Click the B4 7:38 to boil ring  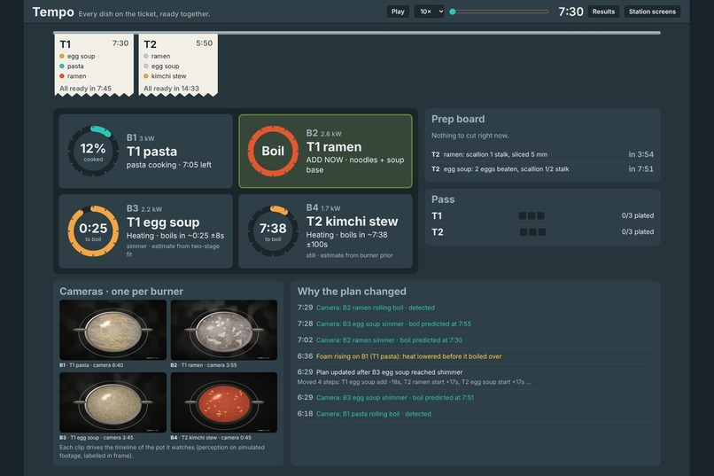coord(273,231)
